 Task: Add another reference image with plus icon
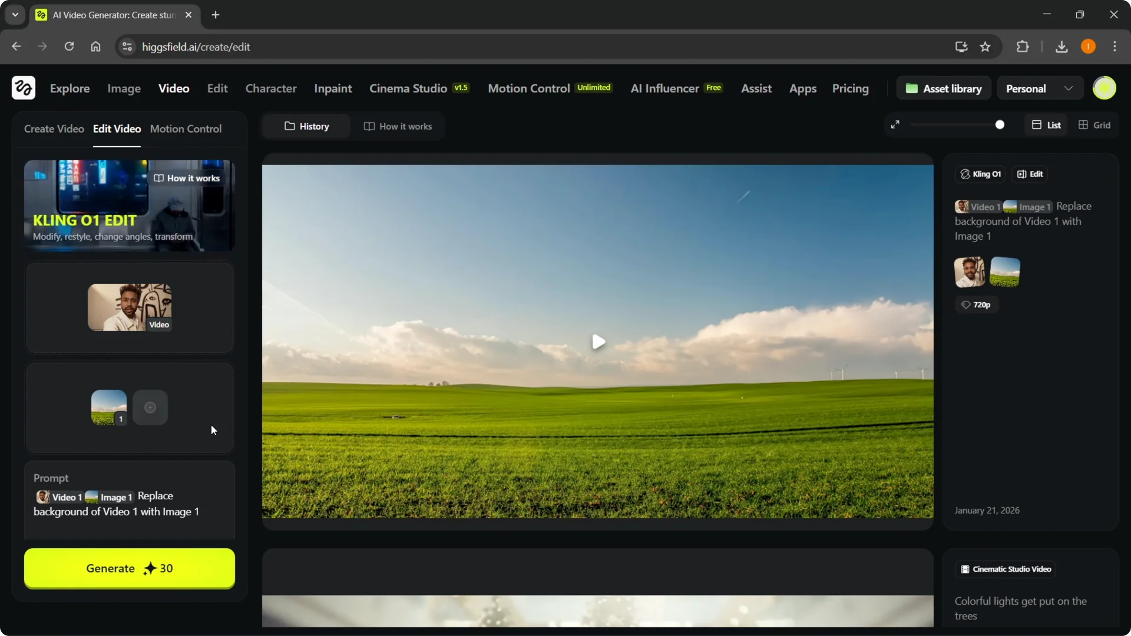150,407
